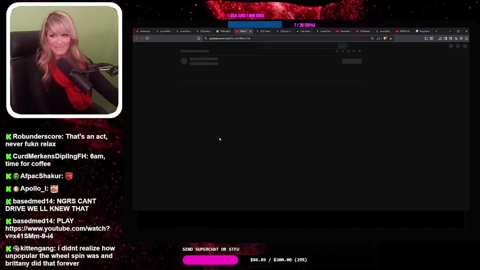
Task: Switch to the Animaniacs YouTube tab
Action: [x=143, y=31]
